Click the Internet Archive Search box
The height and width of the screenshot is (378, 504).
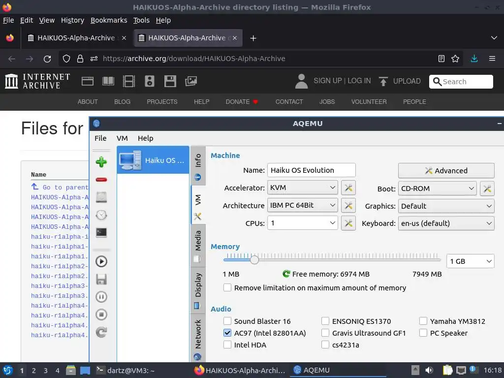click(x=461, y=82)
